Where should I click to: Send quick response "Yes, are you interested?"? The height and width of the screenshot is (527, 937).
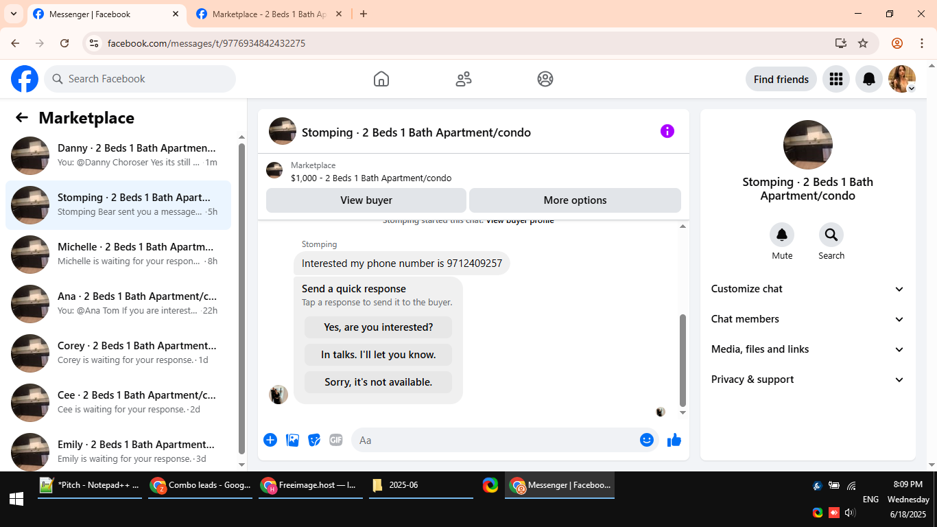pos(378,327)
